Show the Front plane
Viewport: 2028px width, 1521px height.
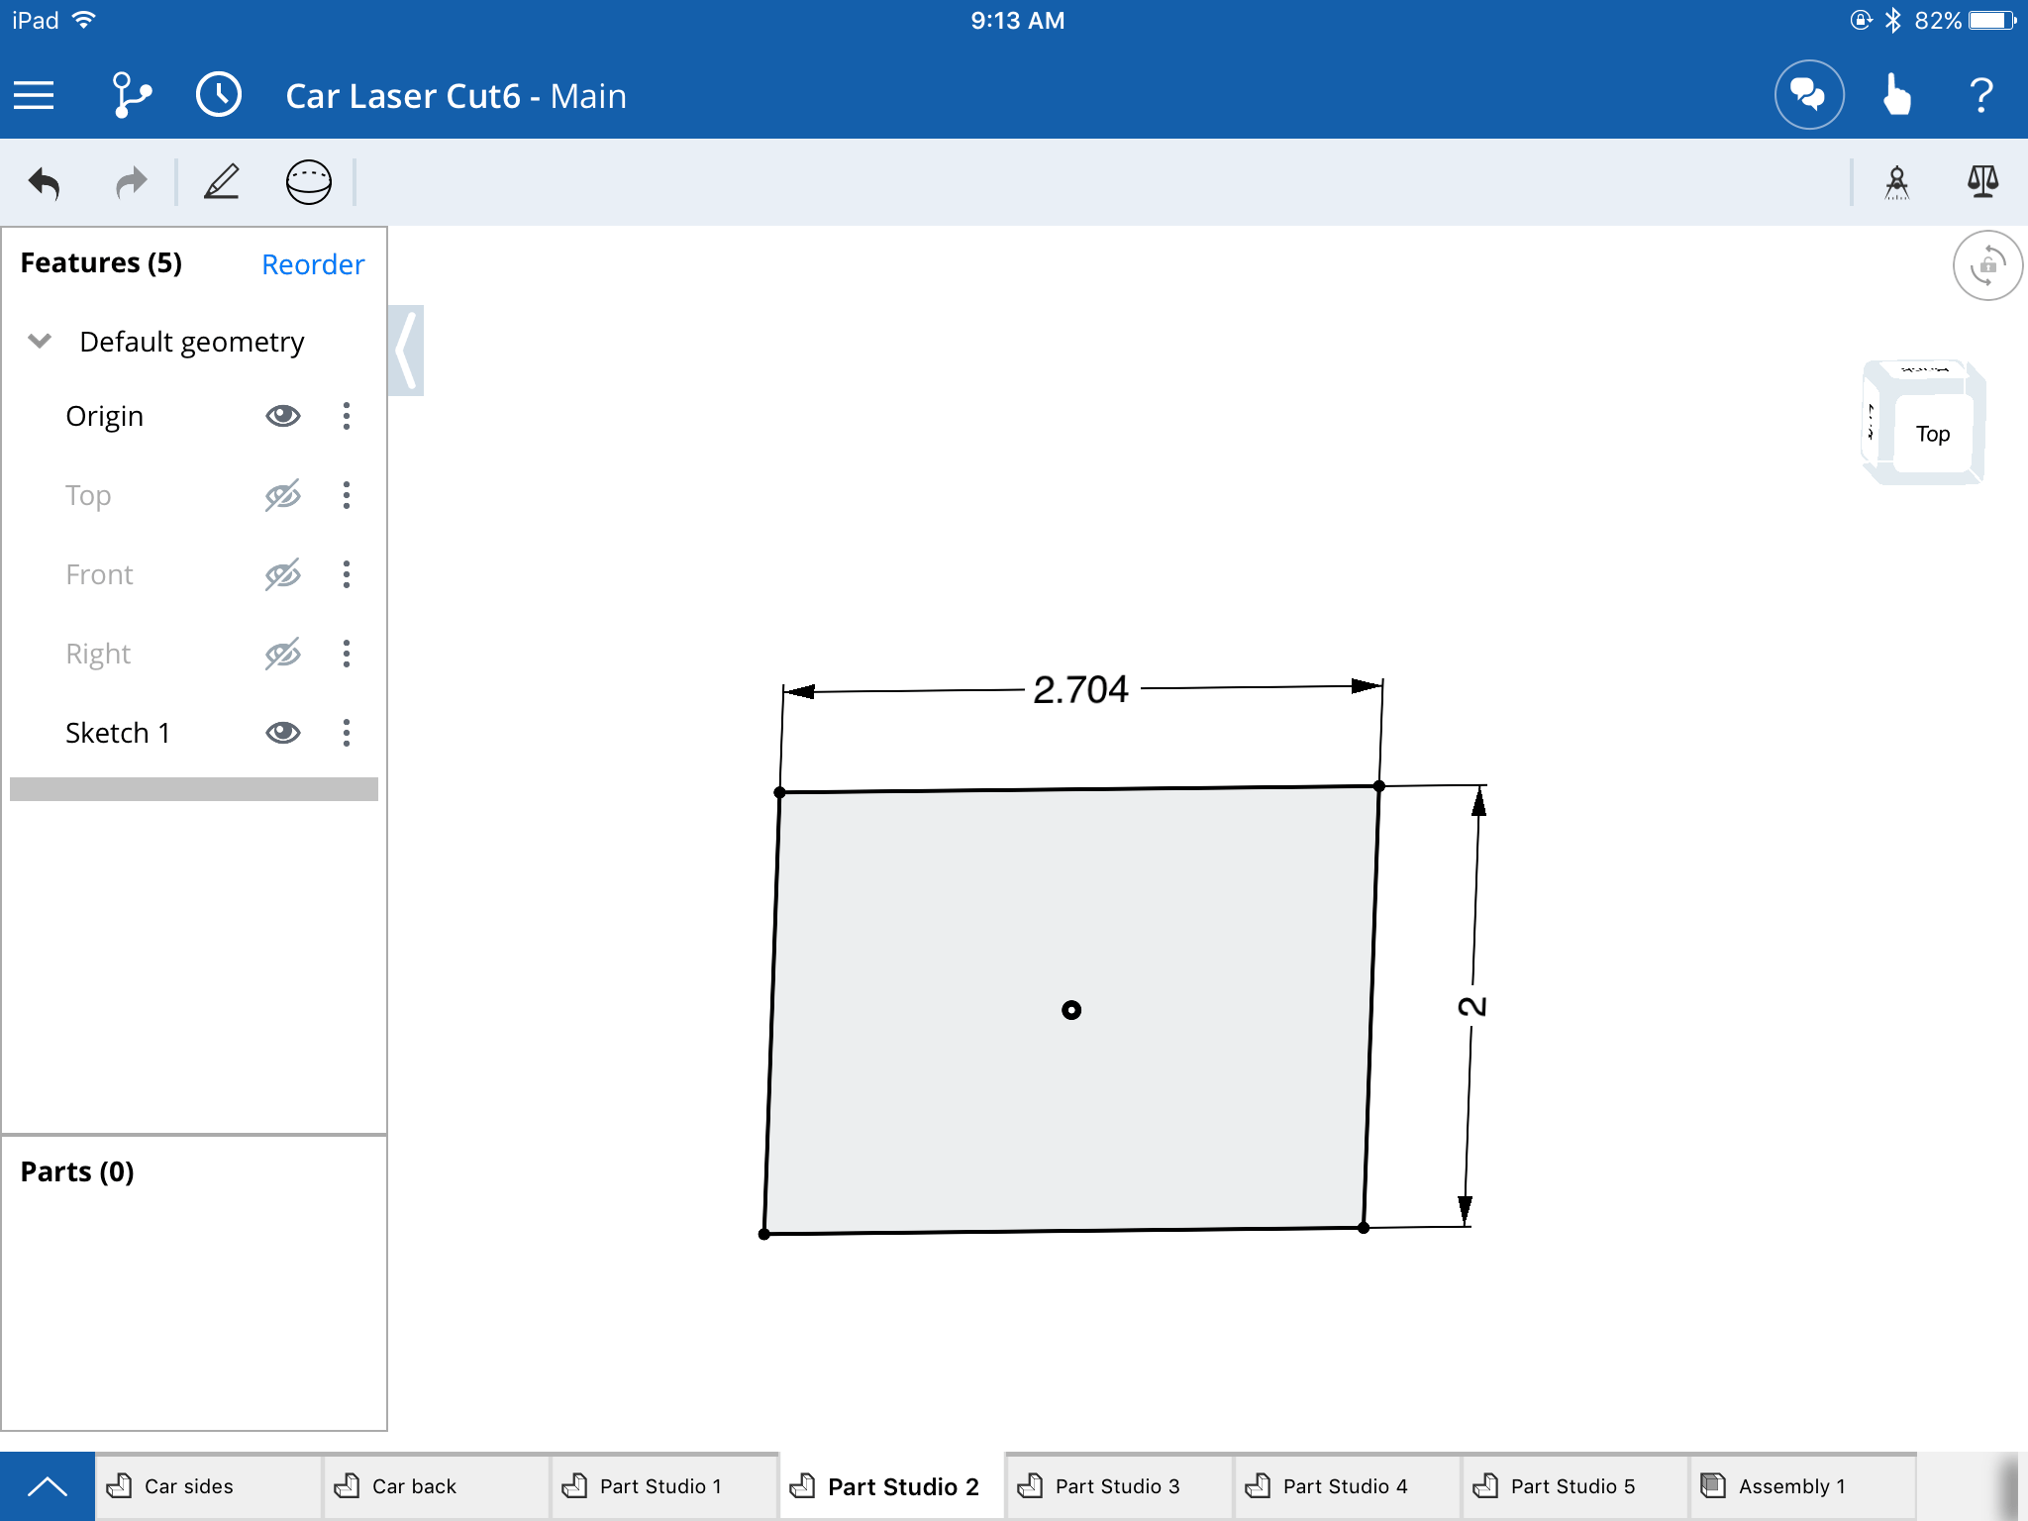(x=282, y=574)
